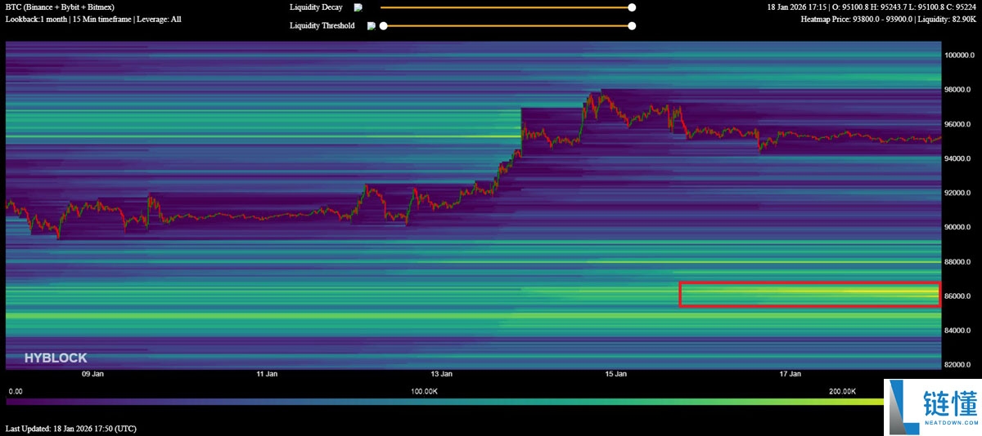982x436 pixels.
Task: Click the 18 Jan 2026 OHLC readout
Action: 872,7
